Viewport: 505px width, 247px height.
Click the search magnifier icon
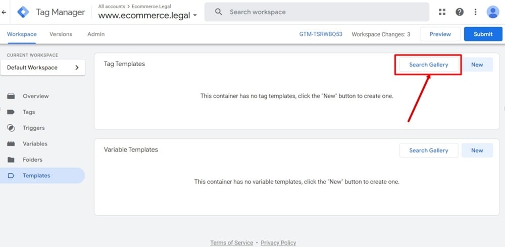(219, 12)
